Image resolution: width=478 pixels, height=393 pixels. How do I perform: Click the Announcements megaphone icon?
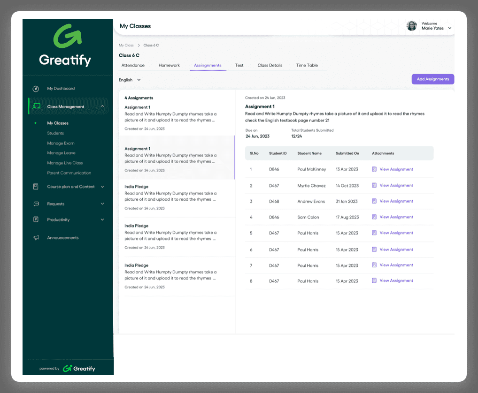pos(36,238)
